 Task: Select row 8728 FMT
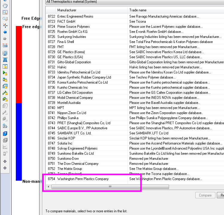pyautogui.click(x=135, y=47)
